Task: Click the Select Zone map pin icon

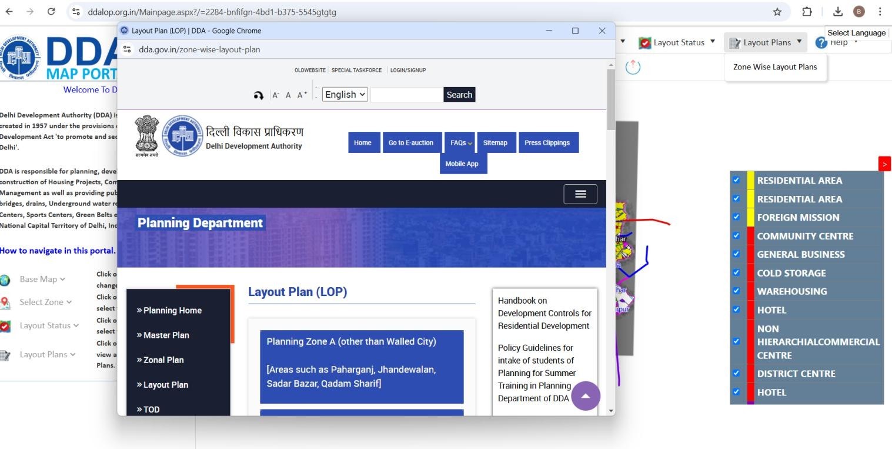Action: [5, 303]
